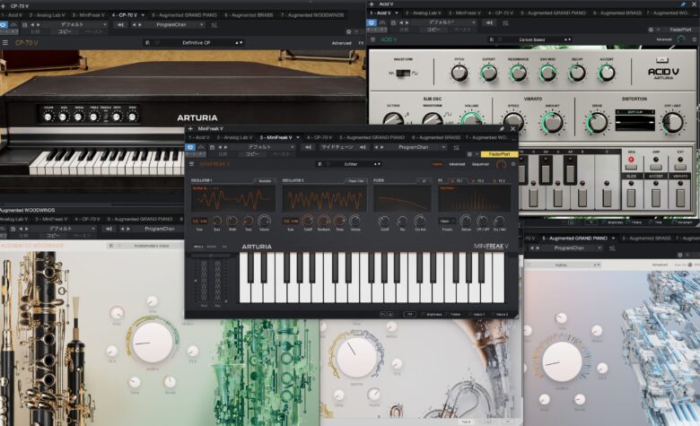
Task: Click the MiniFreak V Oscillator 1 Volume knob
Action: (264, 221)
